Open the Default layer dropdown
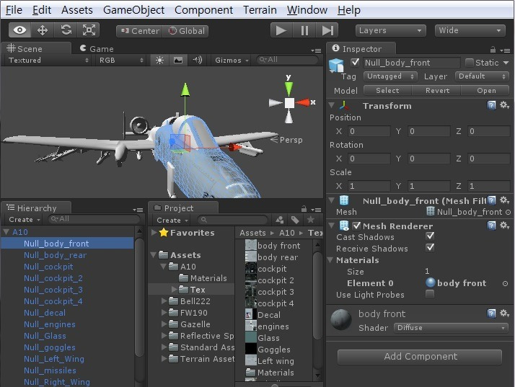Screen dimensions: 515x387 pyautogui.click(x=482, y=76)
